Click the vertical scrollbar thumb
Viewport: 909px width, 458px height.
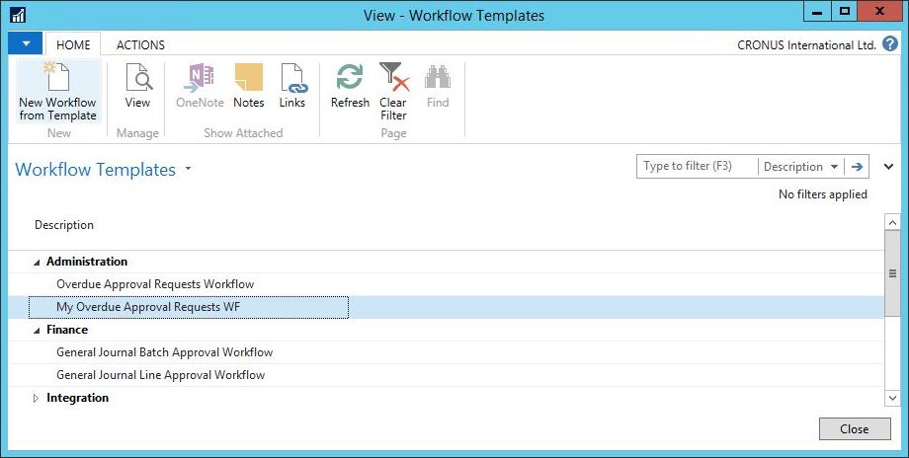892,273
